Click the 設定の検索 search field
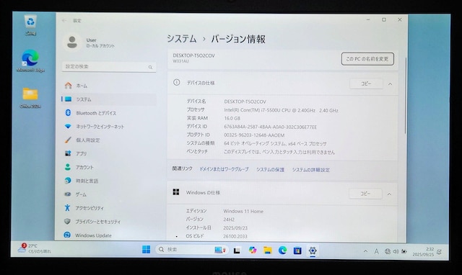 [109, 67]
